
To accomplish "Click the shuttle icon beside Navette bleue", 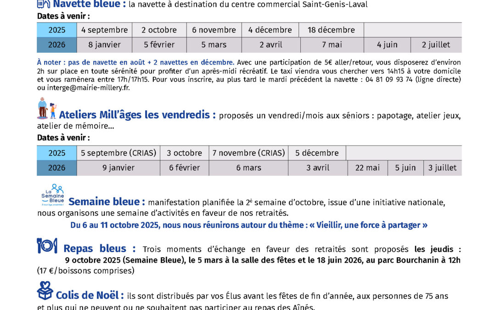I will coord(44,4).
